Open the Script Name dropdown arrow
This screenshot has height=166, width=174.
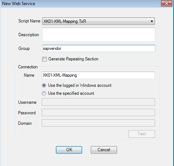coord(152,21)
